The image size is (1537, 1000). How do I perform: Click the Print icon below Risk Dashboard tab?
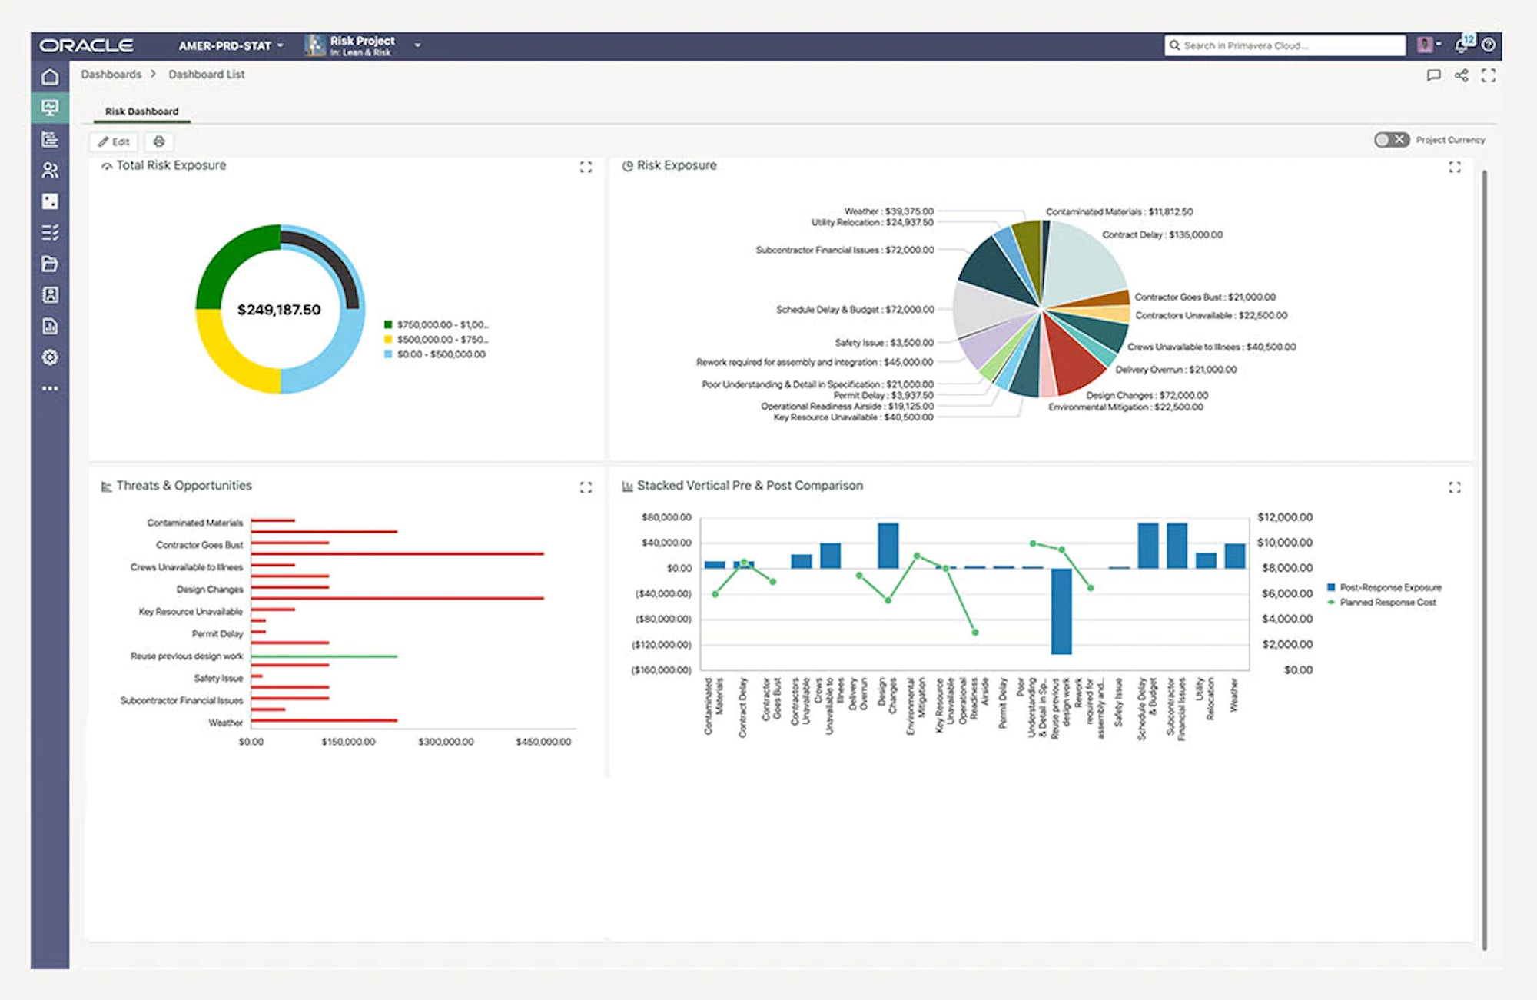(x=159, y=141)
